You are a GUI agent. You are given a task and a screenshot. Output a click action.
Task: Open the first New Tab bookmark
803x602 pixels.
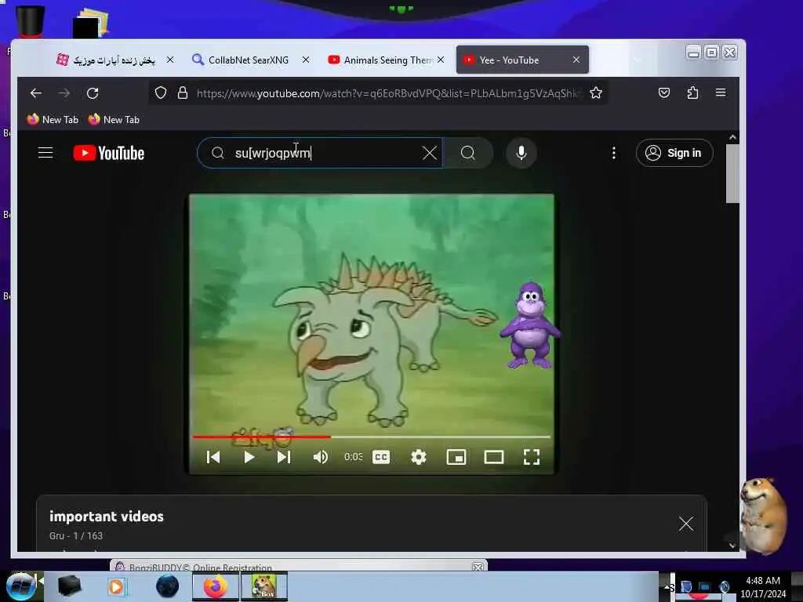[x=53, y=119]
